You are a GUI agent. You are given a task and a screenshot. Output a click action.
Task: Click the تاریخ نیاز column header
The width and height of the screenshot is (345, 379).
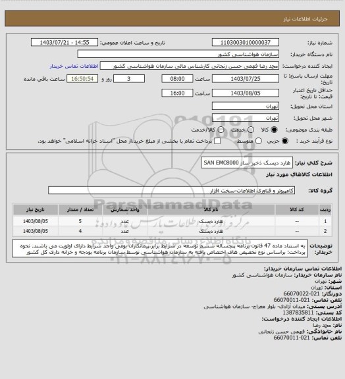pyautogui.click(x=36, y=209)
